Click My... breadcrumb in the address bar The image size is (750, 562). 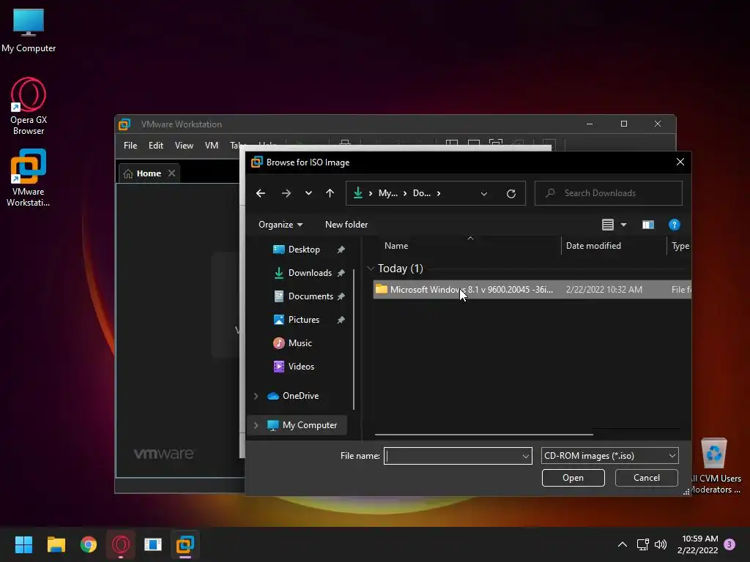pyautogui.click(x=388, y=193)
